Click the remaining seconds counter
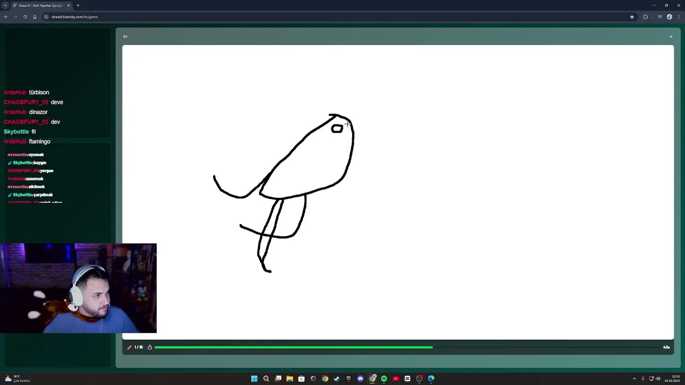Image resolution: width=685 pixels, height=385 pixels. (666, 347)
